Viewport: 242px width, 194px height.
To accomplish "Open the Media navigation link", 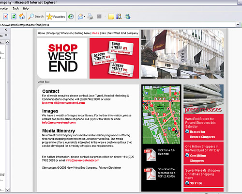I will (x=95, y=33).
